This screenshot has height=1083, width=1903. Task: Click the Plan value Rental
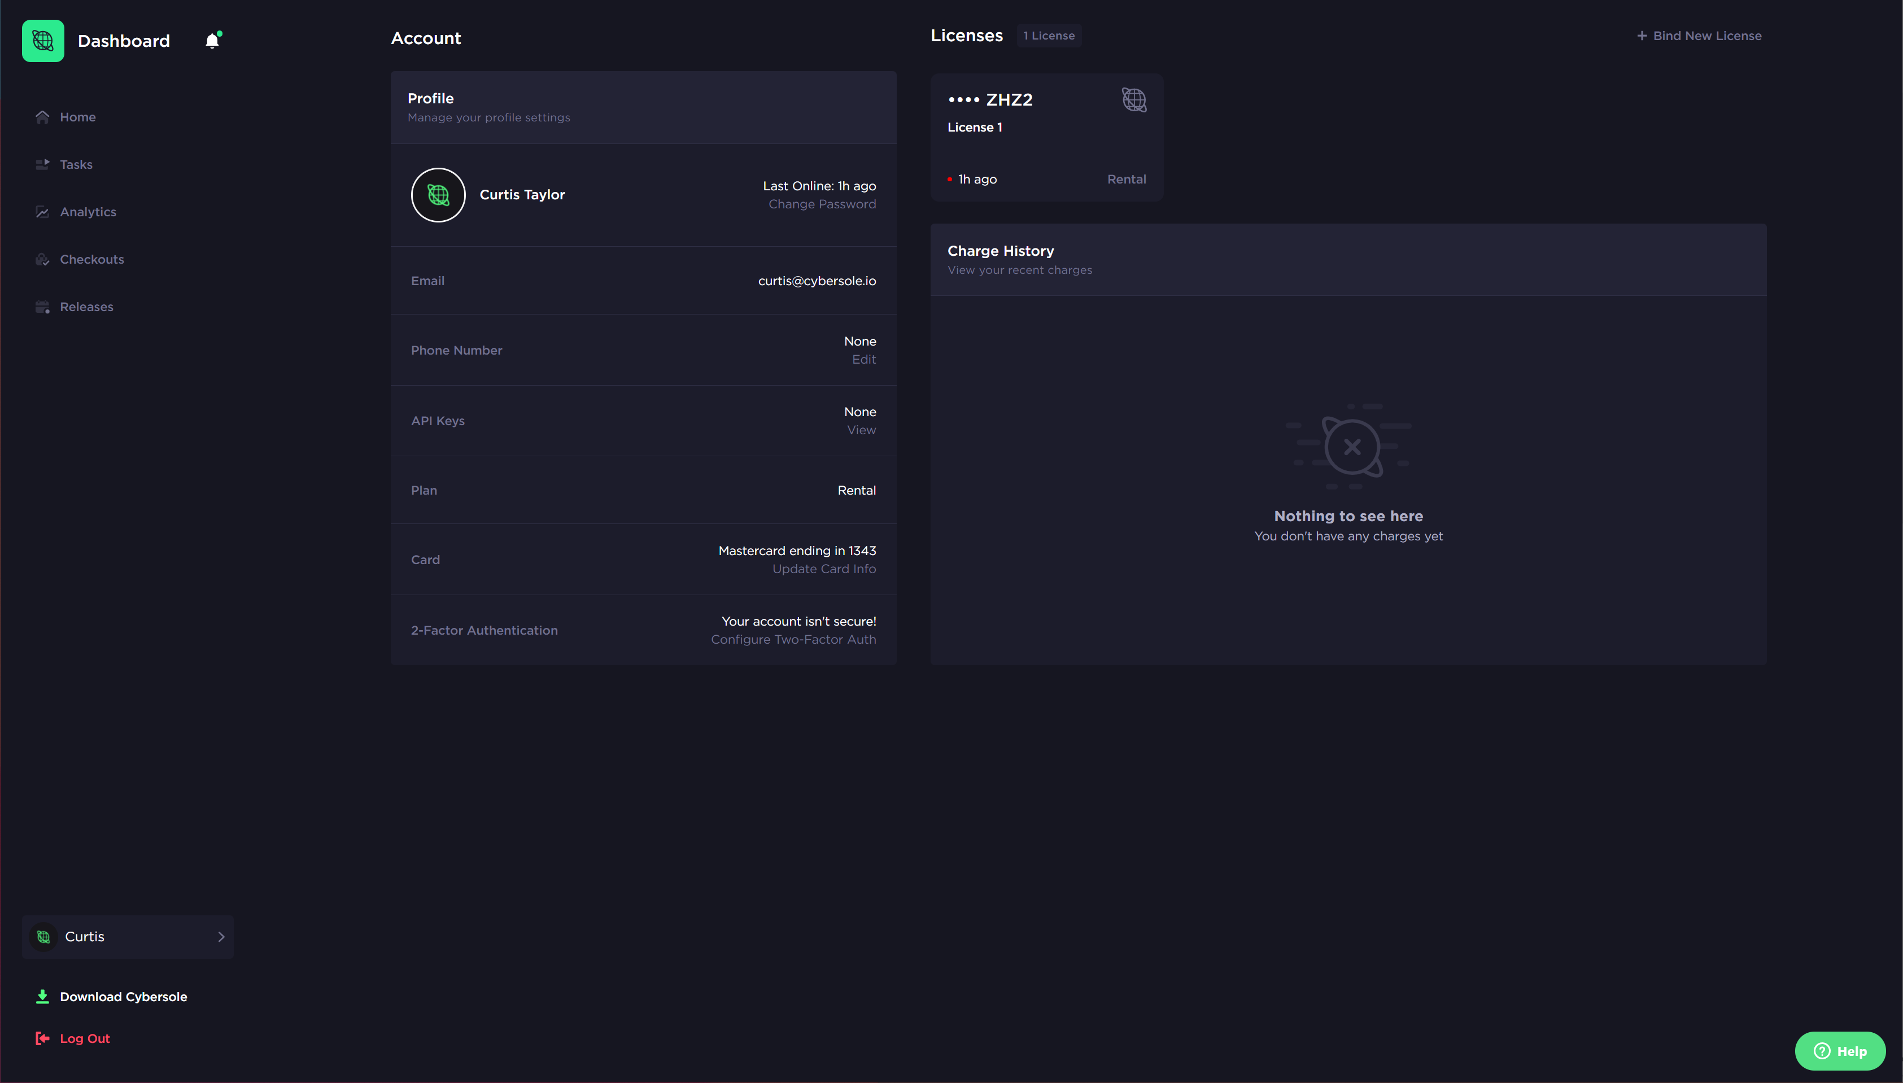[x=857, y=491]
